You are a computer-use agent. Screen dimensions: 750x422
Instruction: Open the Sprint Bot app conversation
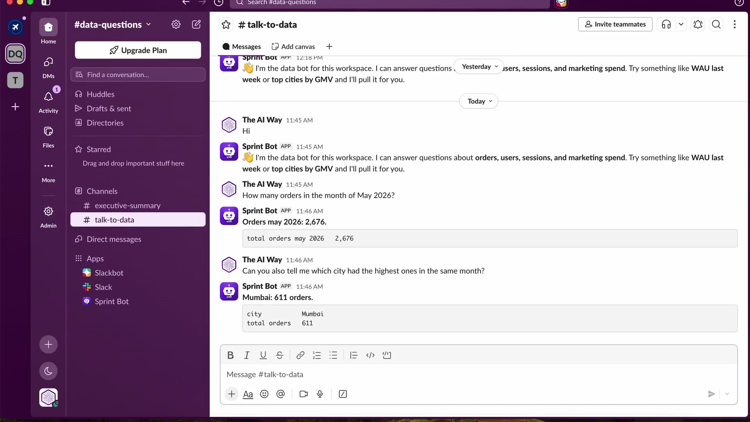coord(138,301)
